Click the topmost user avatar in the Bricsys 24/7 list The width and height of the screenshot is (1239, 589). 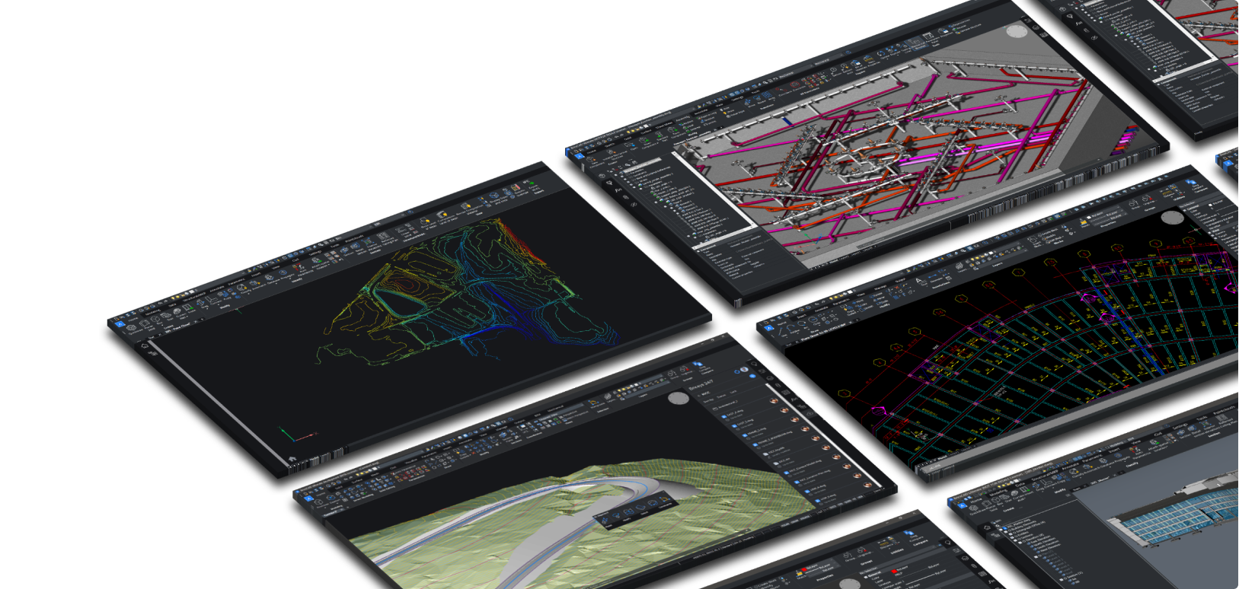point(774,401)
